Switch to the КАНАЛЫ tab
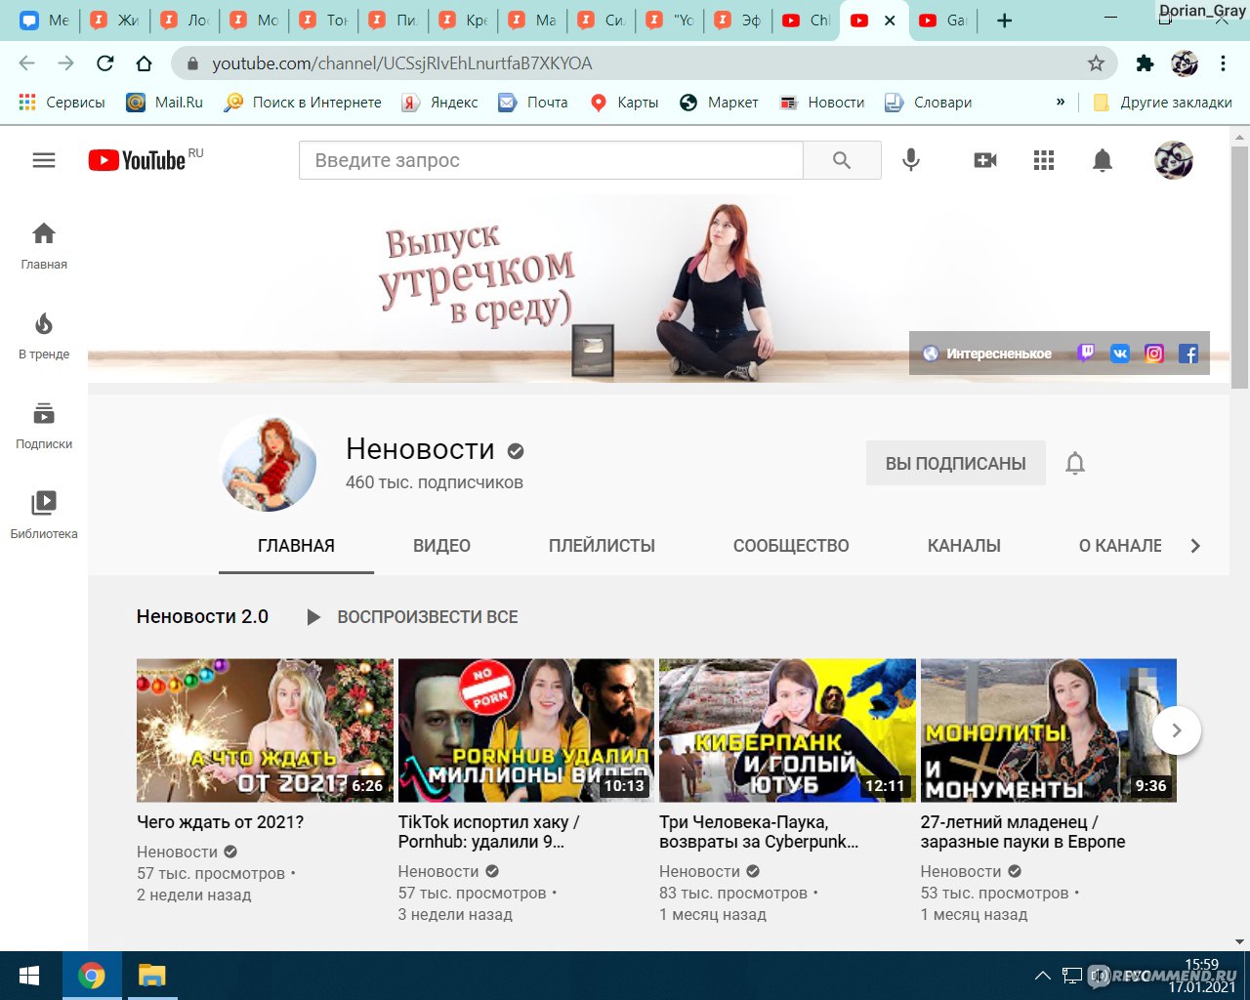Screen dimensions: 1250x1000 (x=964, y=546)
